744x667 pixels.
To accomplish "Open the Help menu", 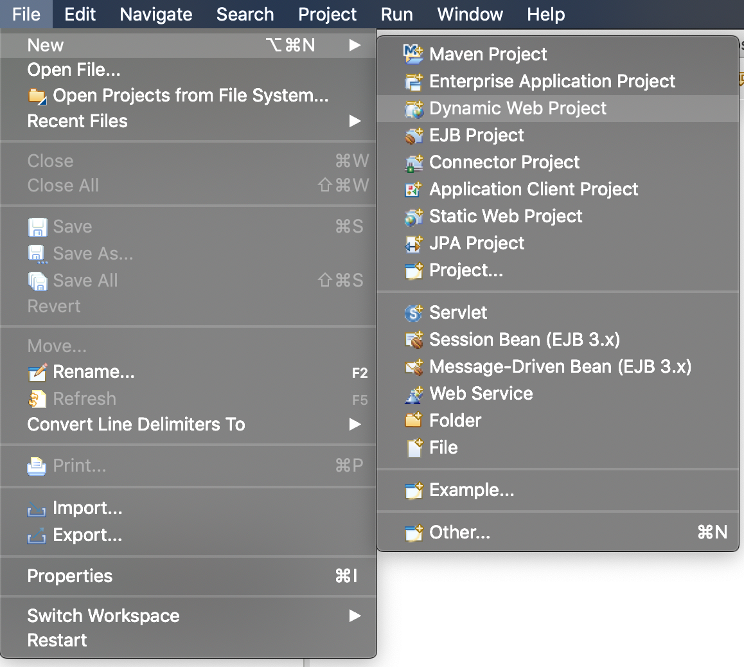I will [x=545, y=14].
